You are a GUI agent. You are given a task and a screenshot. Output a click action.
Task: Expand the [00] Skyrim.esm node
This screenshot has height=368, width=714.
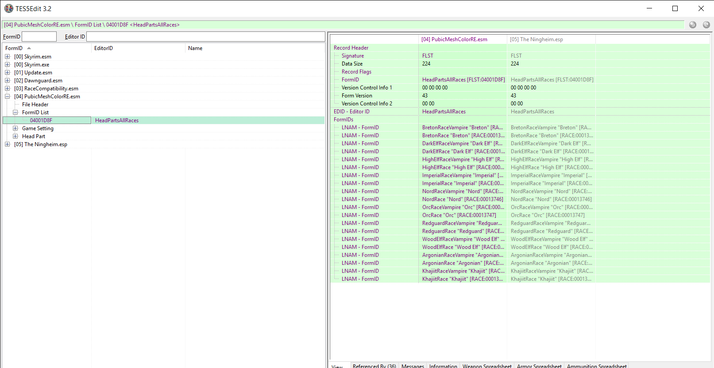pyautogui.click(x=8, y=57)
